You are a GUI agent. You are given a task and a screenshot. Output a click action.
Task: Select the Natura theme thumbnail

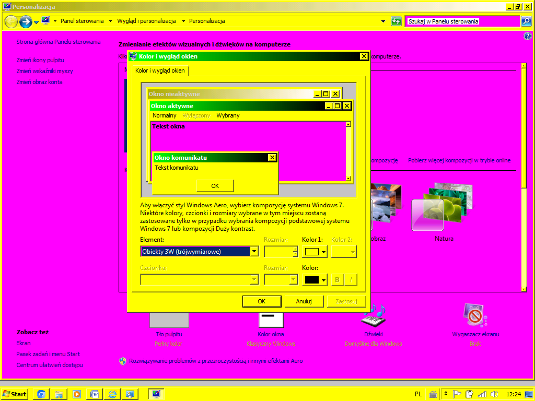tap(443, 207)
